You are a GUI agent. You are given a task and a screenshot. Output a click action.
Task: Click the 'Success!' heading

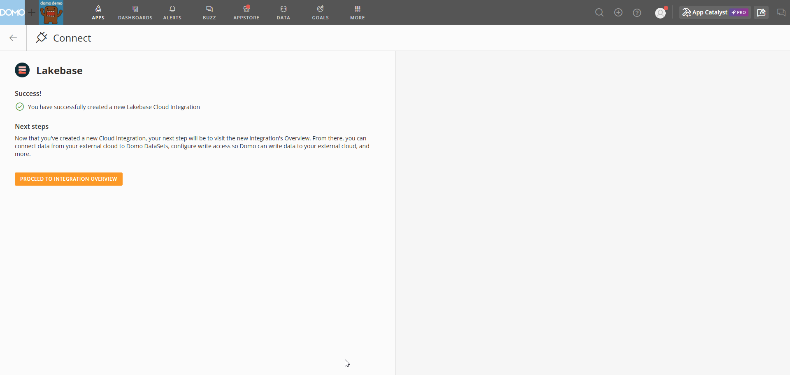[x=28, y=93]
